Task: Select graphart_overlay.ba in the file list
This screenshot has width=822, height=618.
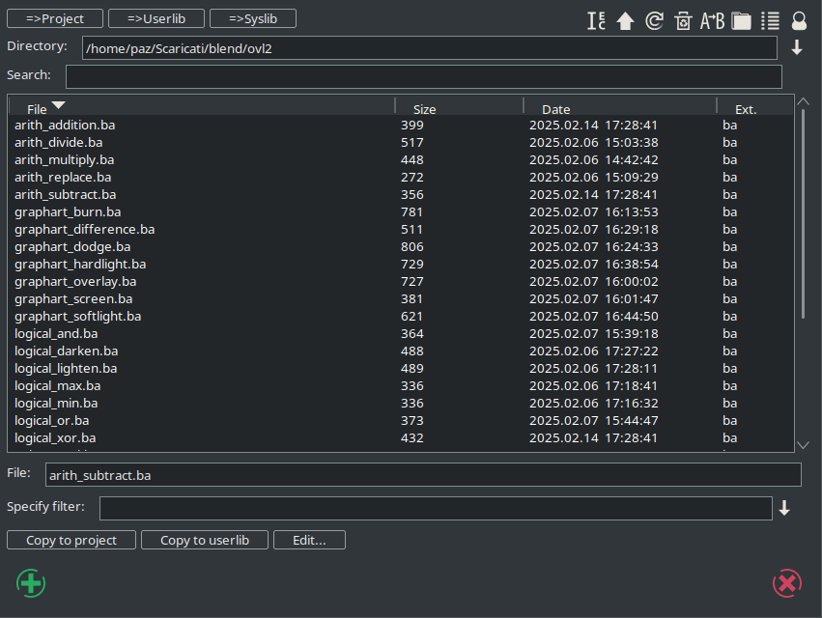Action: pyautogui.click(x=75, y=281)
